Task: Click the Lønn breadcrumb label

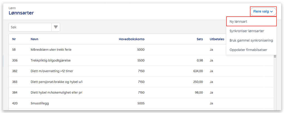Action: (x=12, y=8)
